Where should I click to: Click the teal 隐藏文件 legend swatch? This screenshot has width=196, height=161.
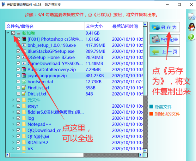[151, 107]
